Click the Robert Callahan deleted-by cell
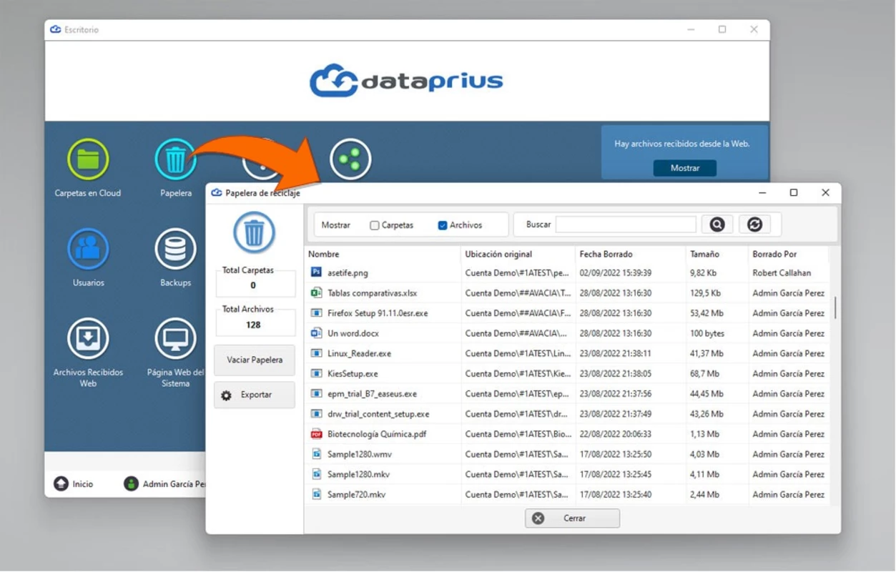The width and height of the screenshot is (896, 572). pos(782,272)
